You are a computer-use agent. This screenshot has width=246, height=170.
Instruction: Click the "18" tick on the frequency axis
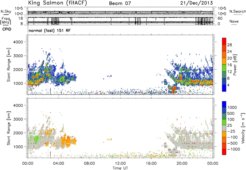(21, 18)
